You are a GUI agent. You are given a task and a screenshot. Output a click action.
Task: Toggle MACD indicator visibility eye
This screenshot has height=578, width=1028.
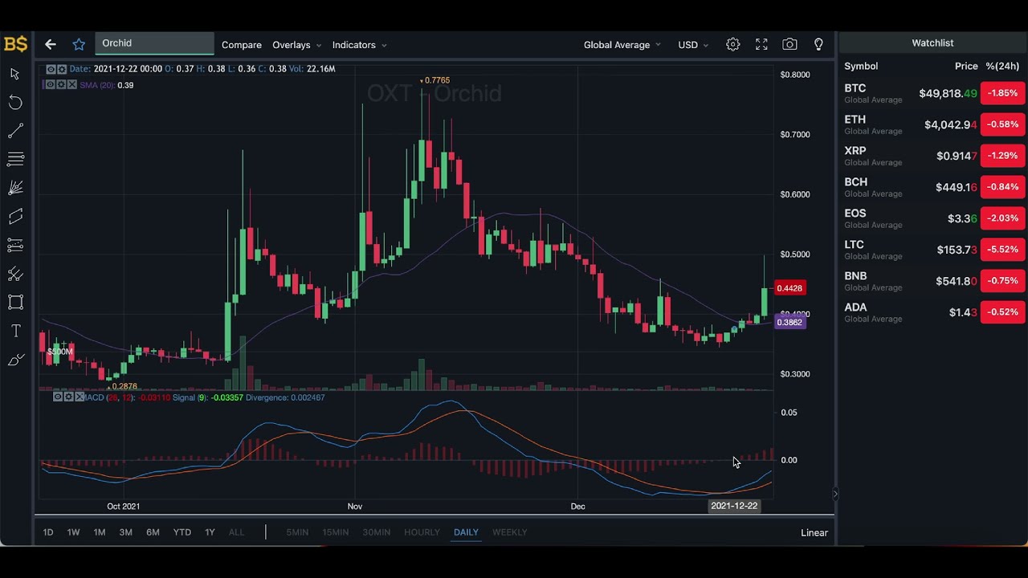58,397
